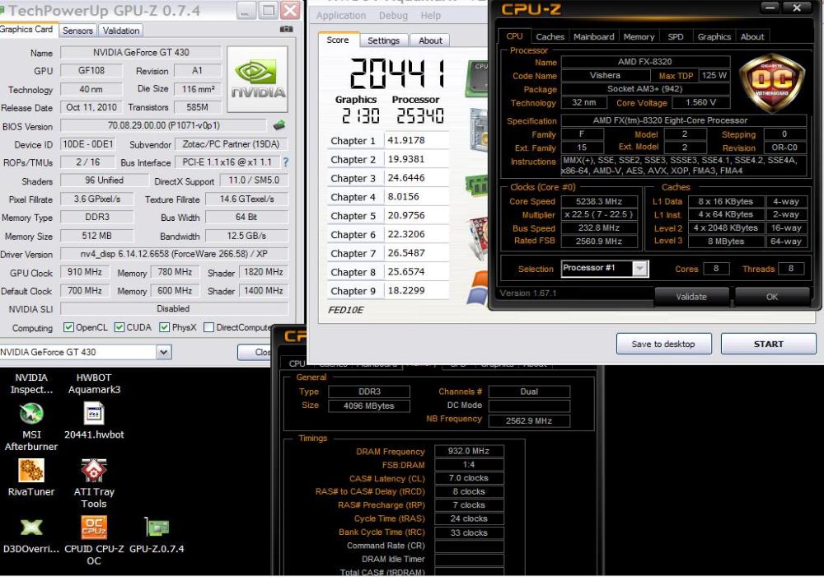Viewport: 824px width, 577px height.
Task: Switch to SPD tab in CPU-Z
Action: tap(676, 37)
